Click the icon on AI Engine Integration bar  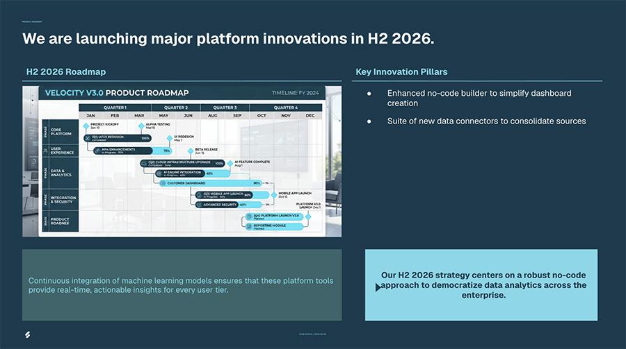point(159,173)
